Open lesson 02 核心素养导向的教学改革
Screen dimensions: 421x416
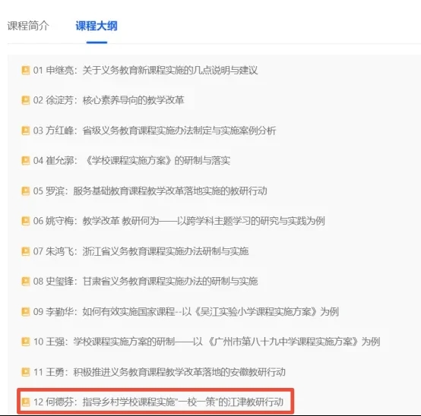point(109,100)
